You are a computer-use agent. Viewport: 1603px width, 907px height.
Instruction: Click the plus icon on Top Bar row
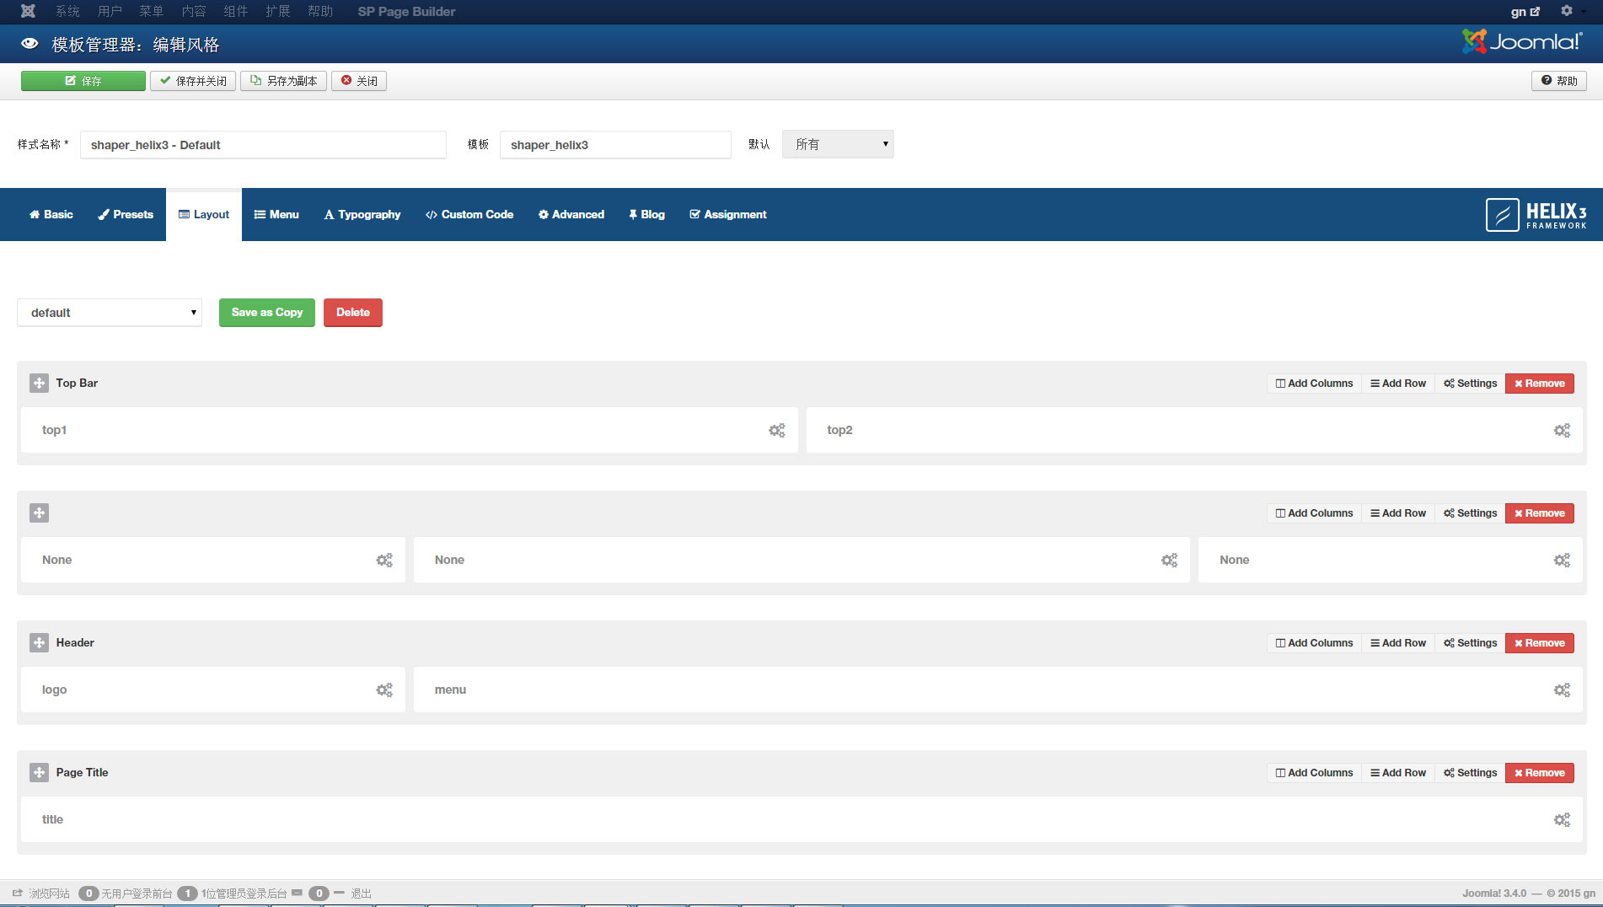tap(39, 383)
